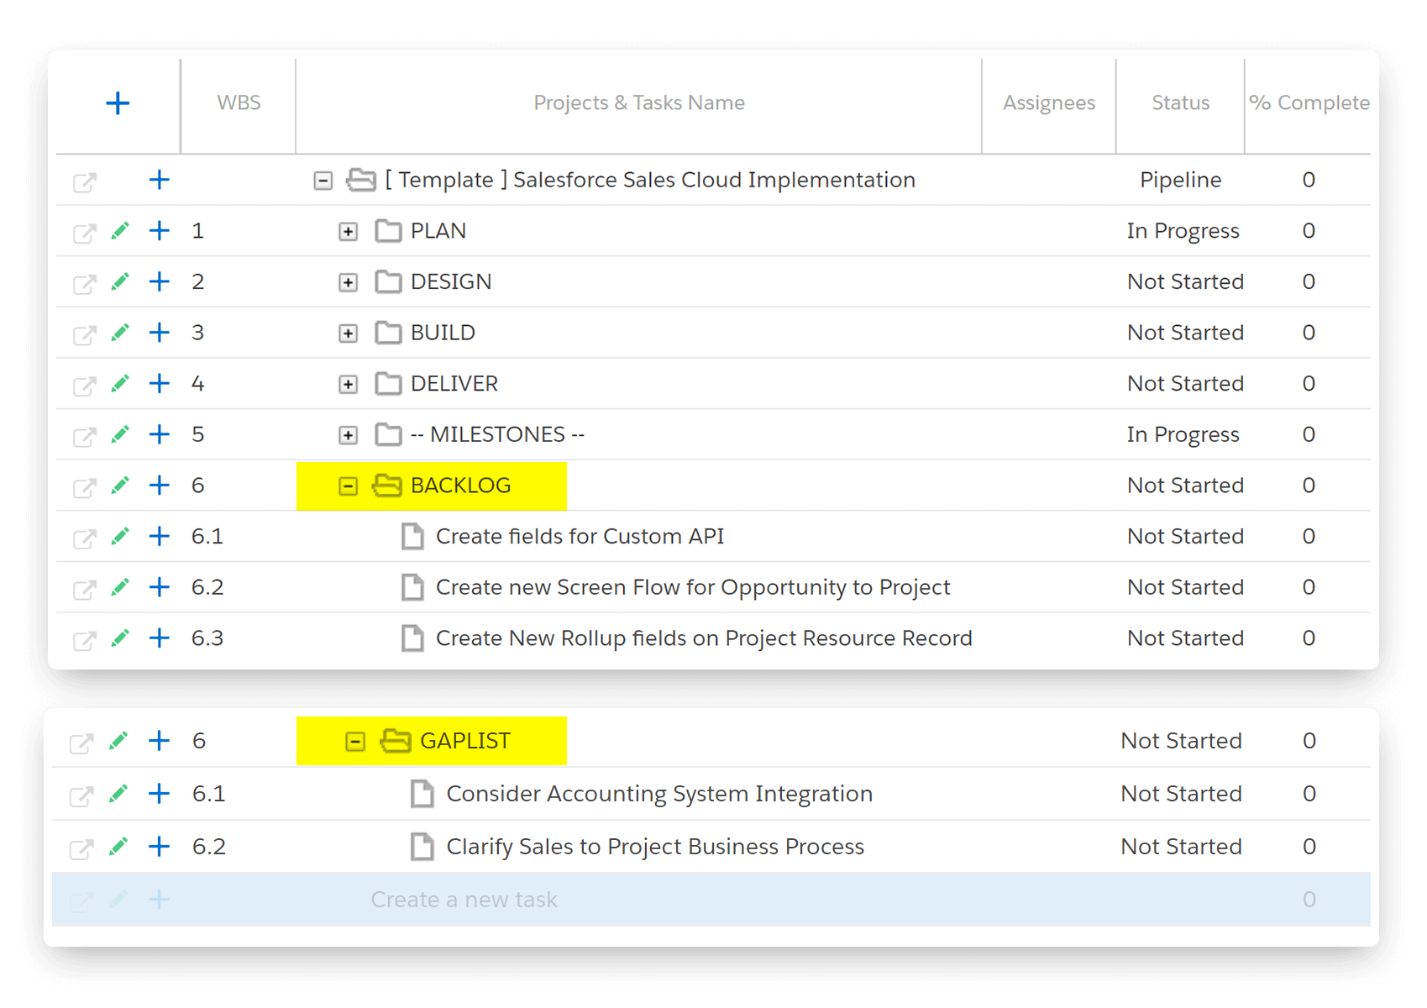
Task: Edit the BACKLOG row with the pencil icon
Action: coord(120,486)
